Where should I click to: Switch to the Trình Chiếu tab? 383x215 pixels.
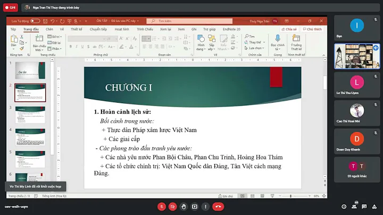click(x=145, y=29)
